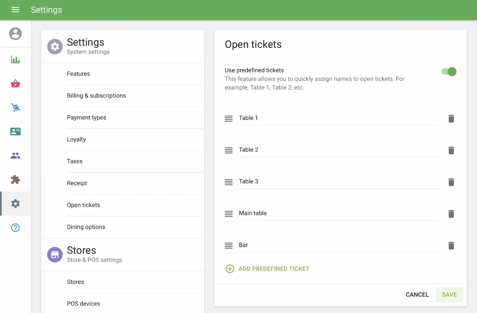Image resolution: width=477 pixels, height=313 pixels.
Task: Open the help question mark icon
Action: pyautogui.click(x=16, y=227)
